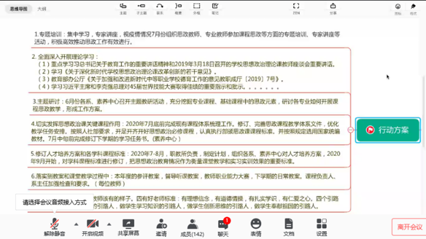This screenshot has height=239, width=426.
Task: Enter ZEN mode from the toolbar
Action: 296,8
